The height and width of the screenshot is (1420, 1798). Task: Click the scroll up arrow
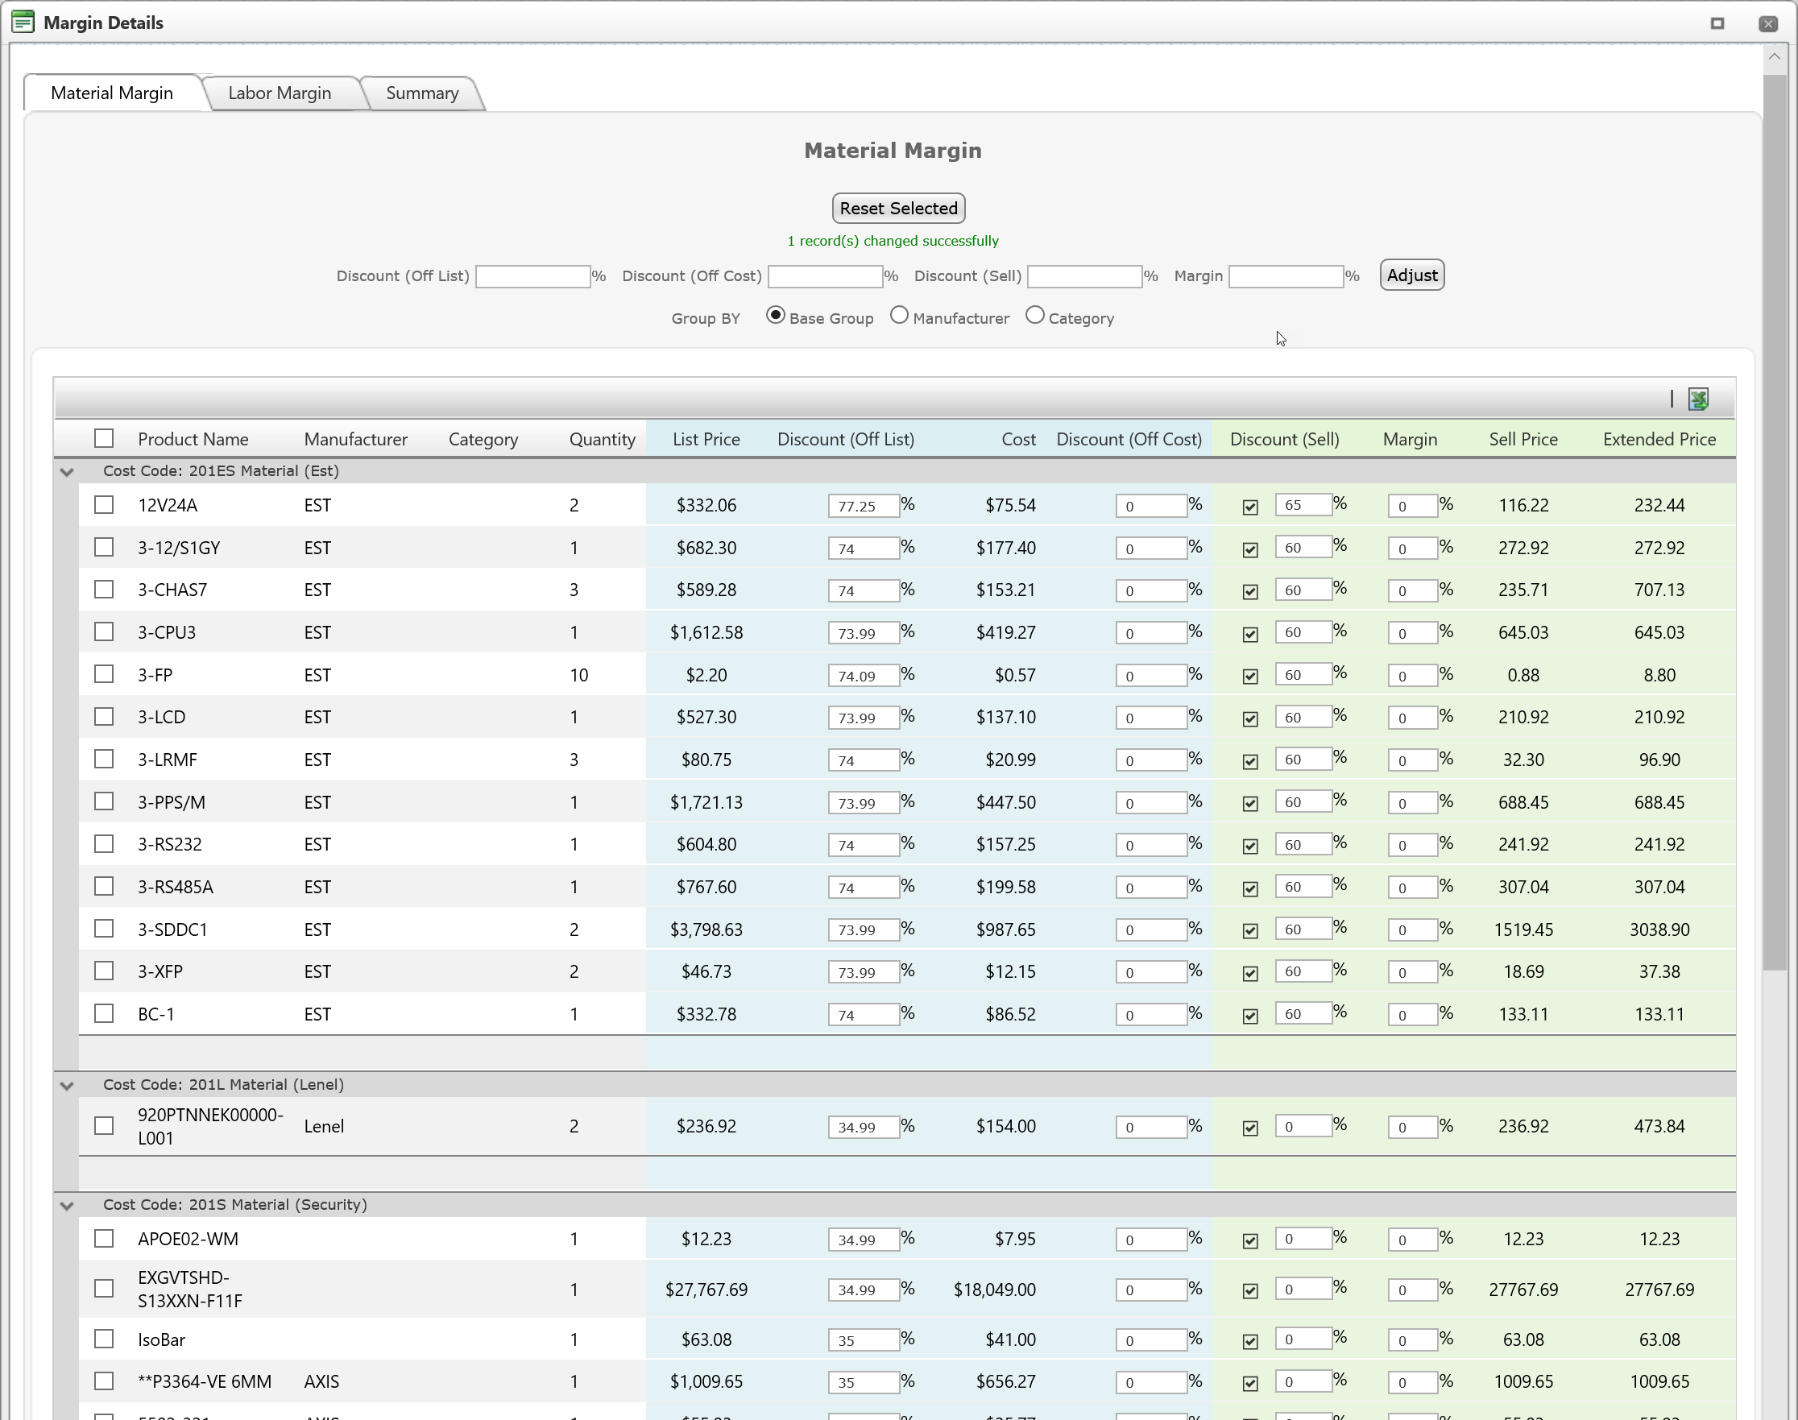coord(1775,56)
